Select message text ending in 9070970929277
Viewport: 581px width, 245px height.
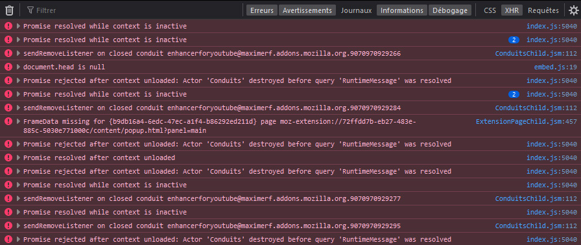point(212,198)
